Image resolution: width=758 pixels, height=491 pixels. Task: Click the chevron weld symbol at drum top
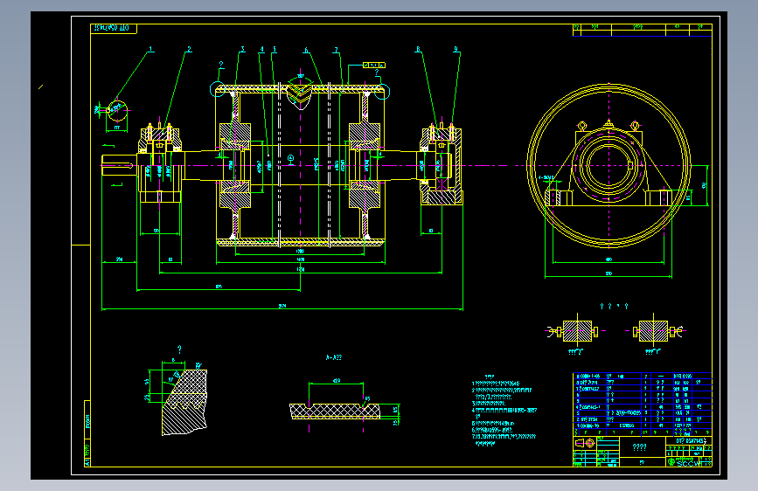pos(300,93)
